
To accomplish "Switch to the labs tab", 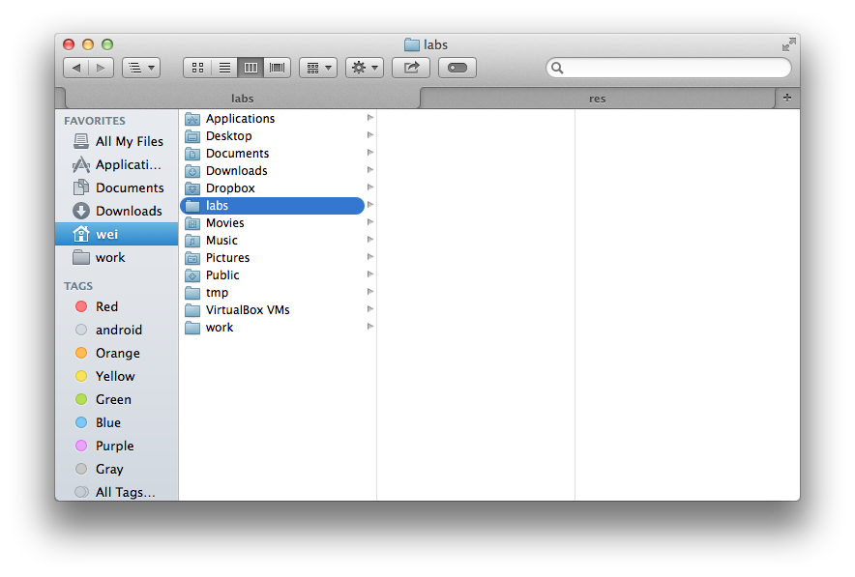I will pyautogui.click(x=242, y=98).
